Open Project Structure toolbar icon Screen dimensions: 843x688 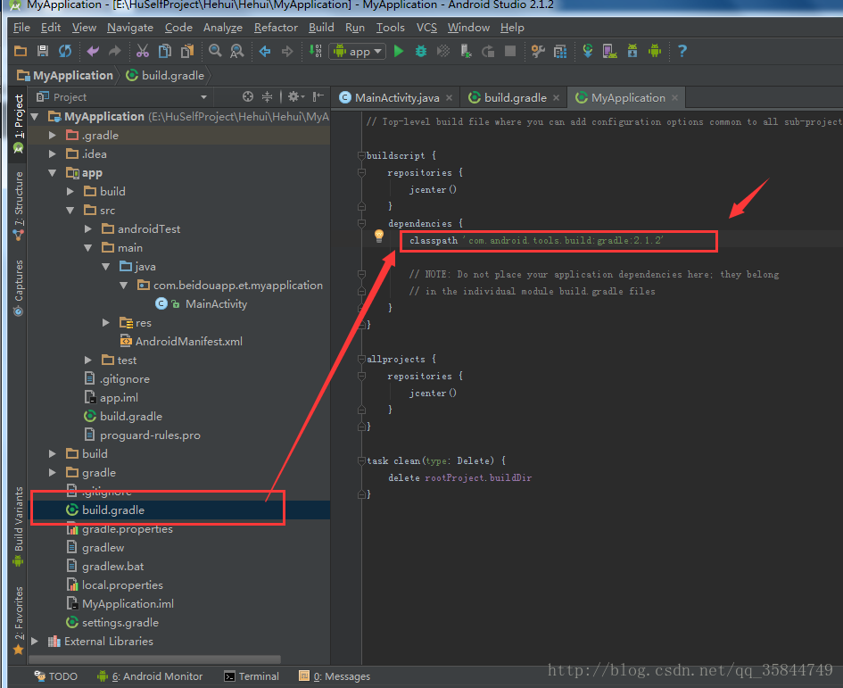(x=538, y=51)
